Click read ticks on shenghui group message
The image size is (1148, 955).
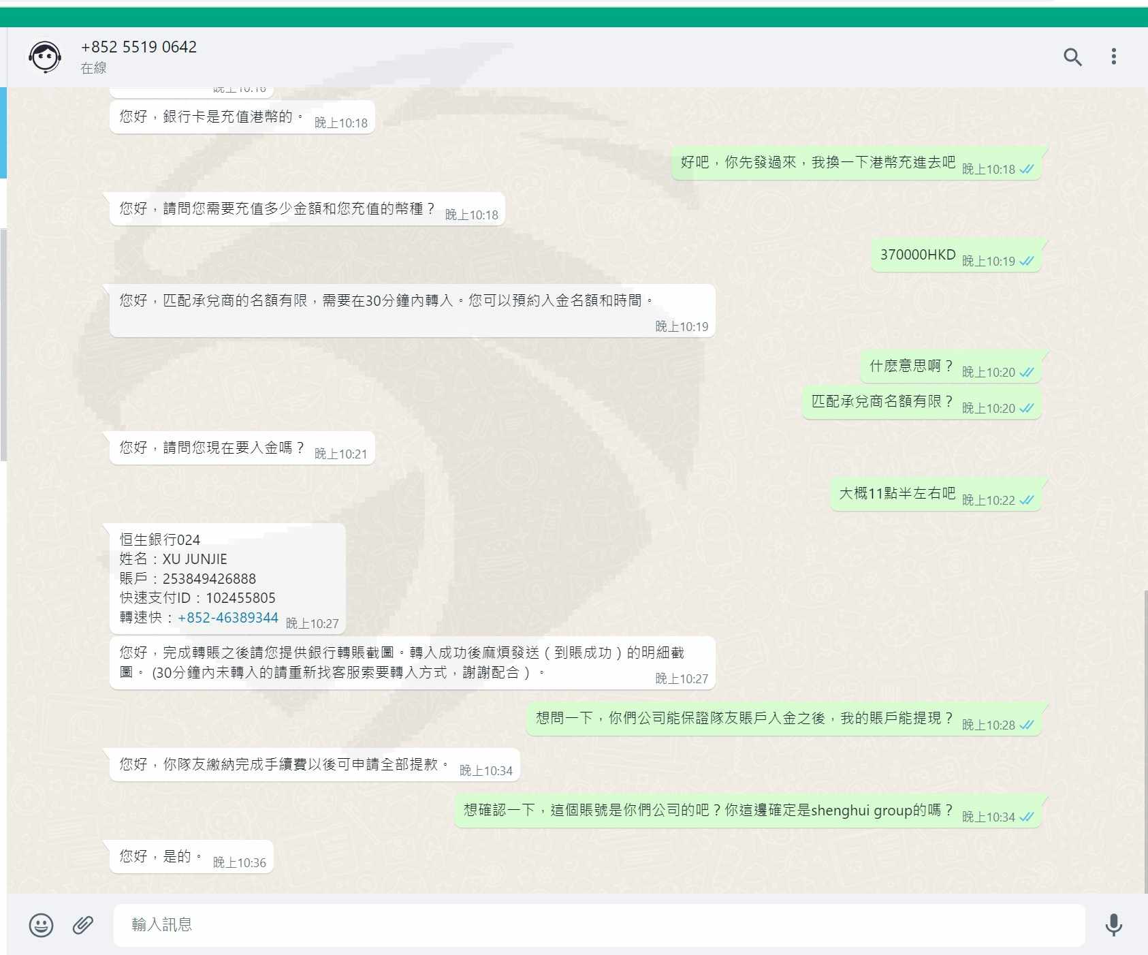(x=1026, y=817)
